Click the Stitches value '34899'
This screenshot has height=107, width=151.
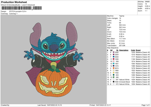(147, 2)
